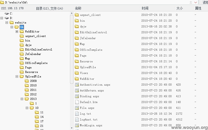Collapse the 10 folder node
The width and height of the screenshot is (208, 130).
(x=27, y=108)
